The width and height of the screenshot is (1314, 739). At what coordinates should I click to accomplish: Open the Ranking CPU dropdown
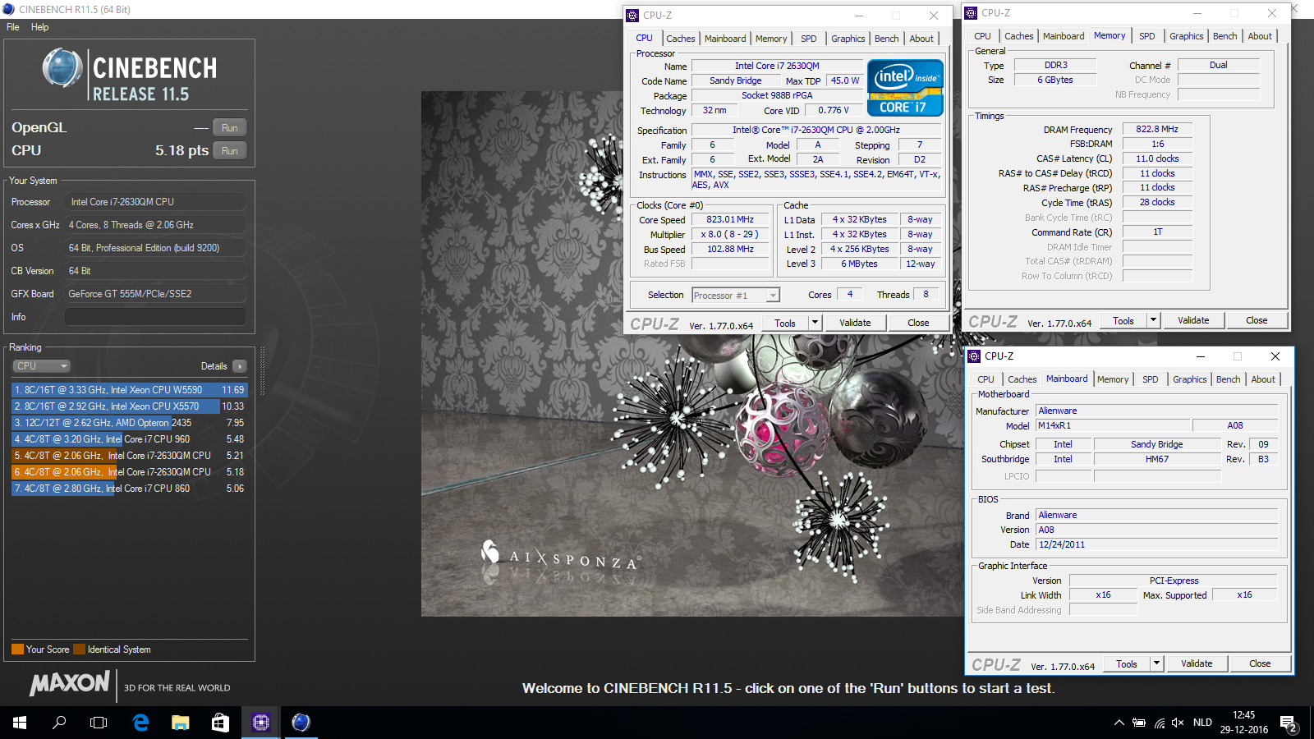[41, 366]
